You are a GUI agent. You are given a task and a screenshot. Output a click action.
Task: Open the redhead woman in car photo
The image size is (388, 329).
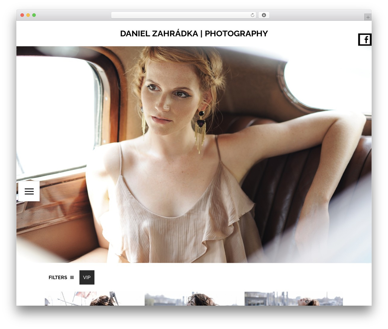pos(194,154)
